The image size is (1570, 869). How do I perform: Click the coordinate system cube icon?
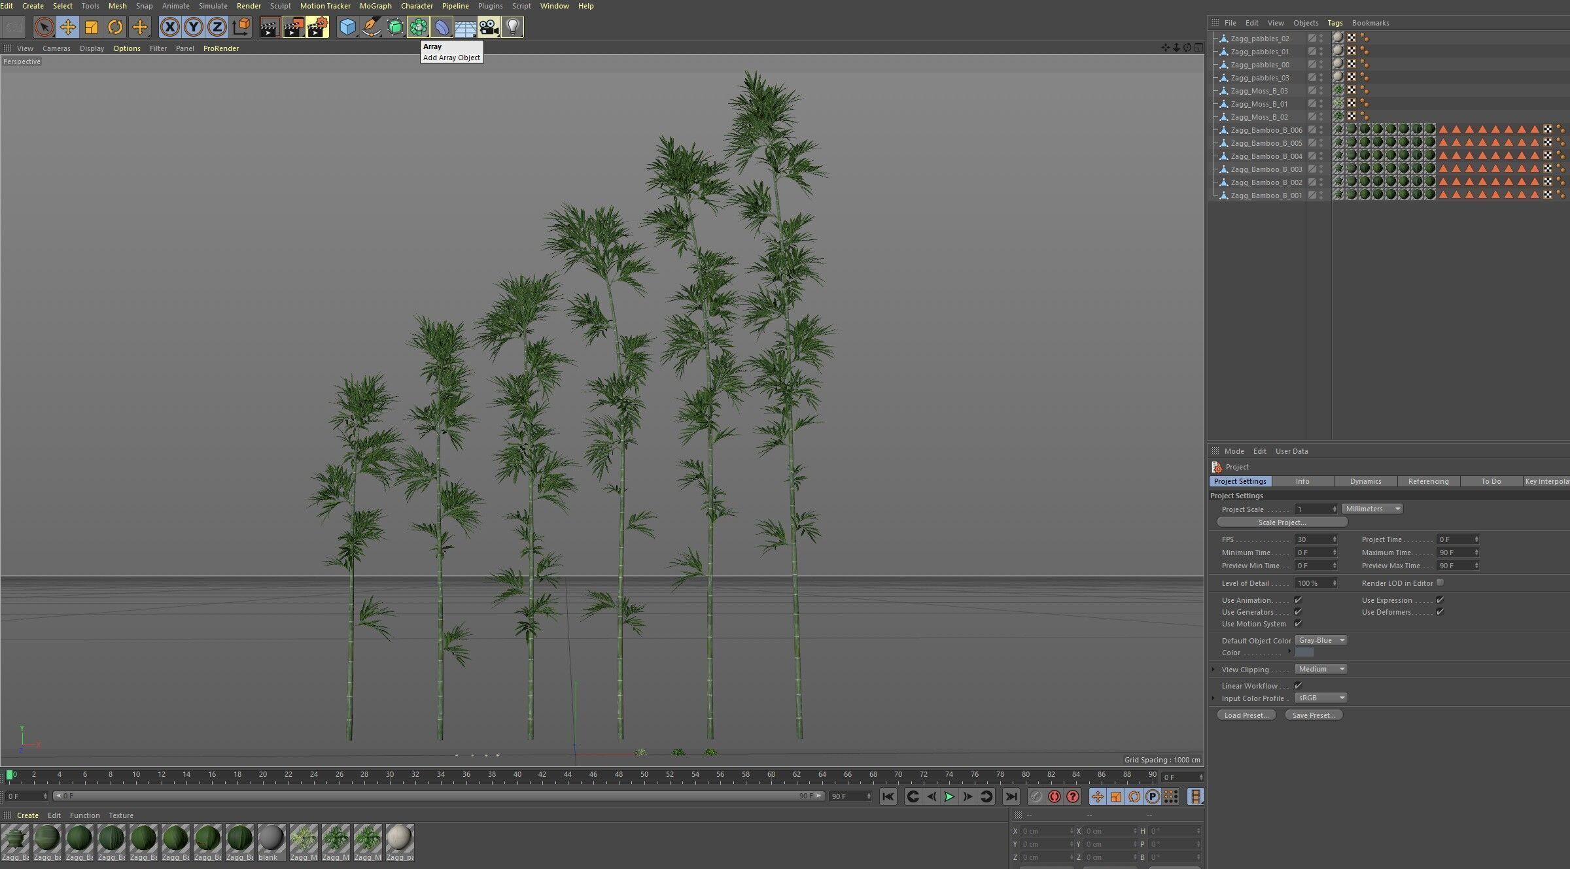[241, 27]
